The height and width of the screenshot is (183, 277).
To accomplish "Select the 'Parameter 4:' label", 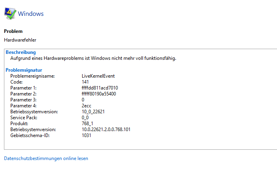I will tap(23, 106).
